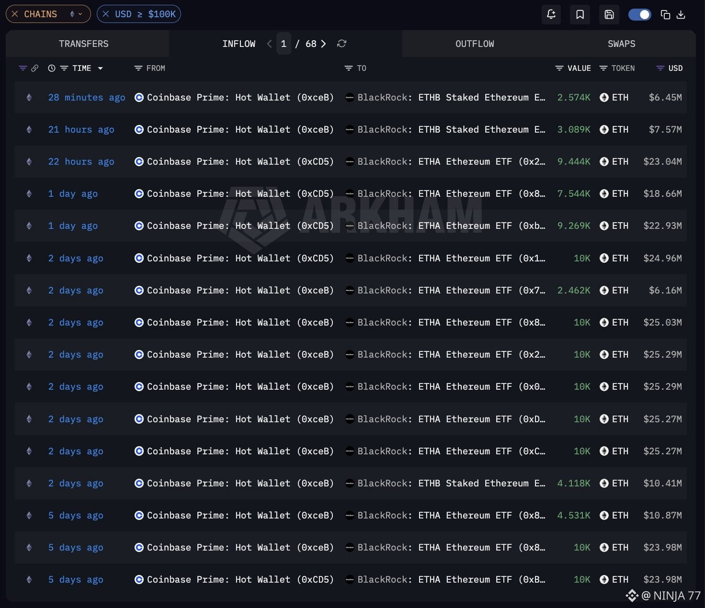Image resolution: width=705 pixels, height=608 pixels.
Task: Open Coinbase Prime Hot Wallet (0xCD5) in $18.66M row
Action: (x=240, y=193)
